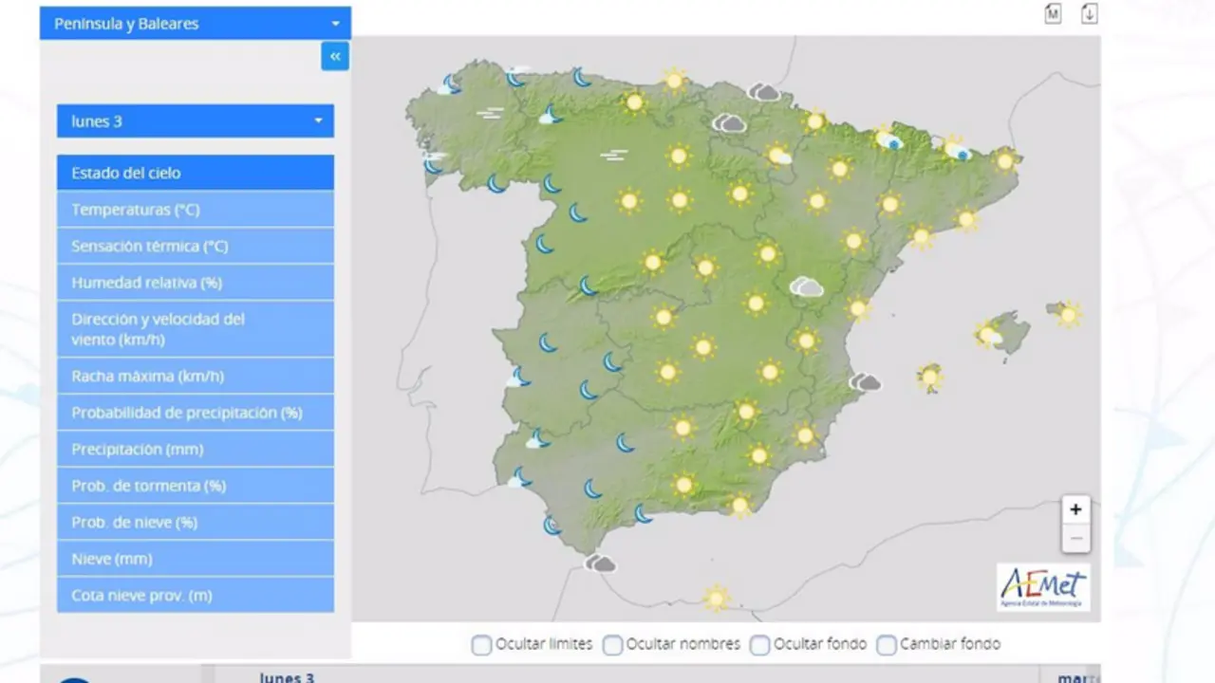The height and width of the screenshot is (683, 1215).
Task: Click the M document icon at top right
Action: tap(1053, 14)
